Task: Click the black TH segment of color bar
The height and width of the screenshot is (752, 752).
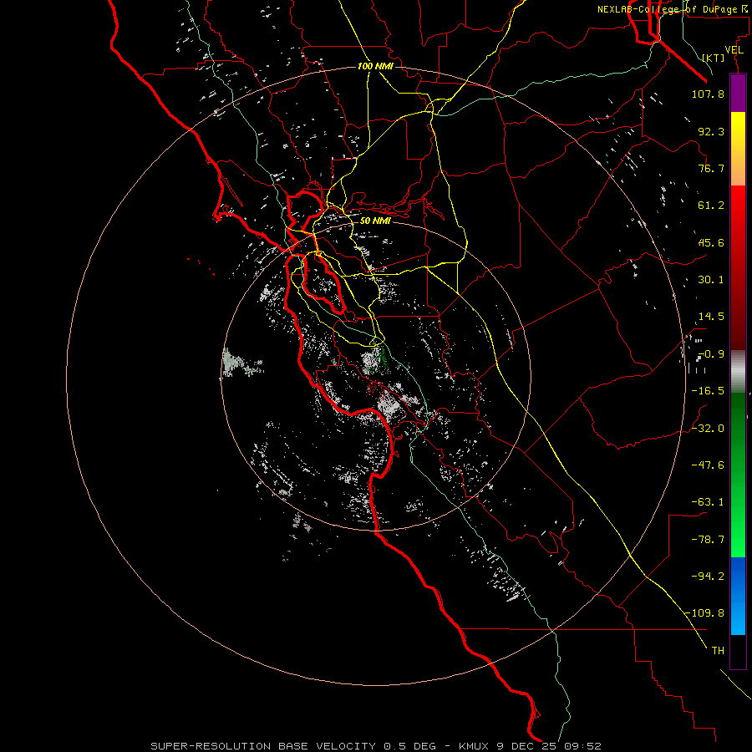Action: [x=738, y=652]
